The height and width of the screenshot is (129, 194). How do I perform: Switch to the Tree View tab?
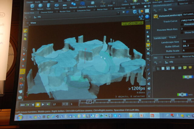[170, 57]
